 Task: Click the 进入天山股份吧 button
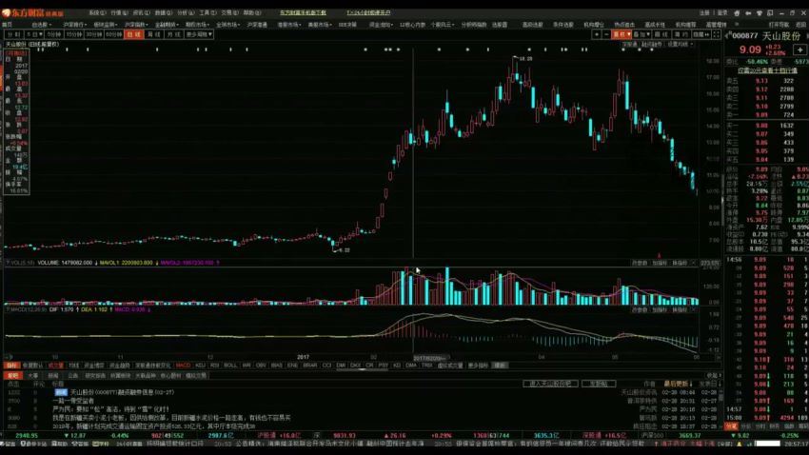point(550,384)
